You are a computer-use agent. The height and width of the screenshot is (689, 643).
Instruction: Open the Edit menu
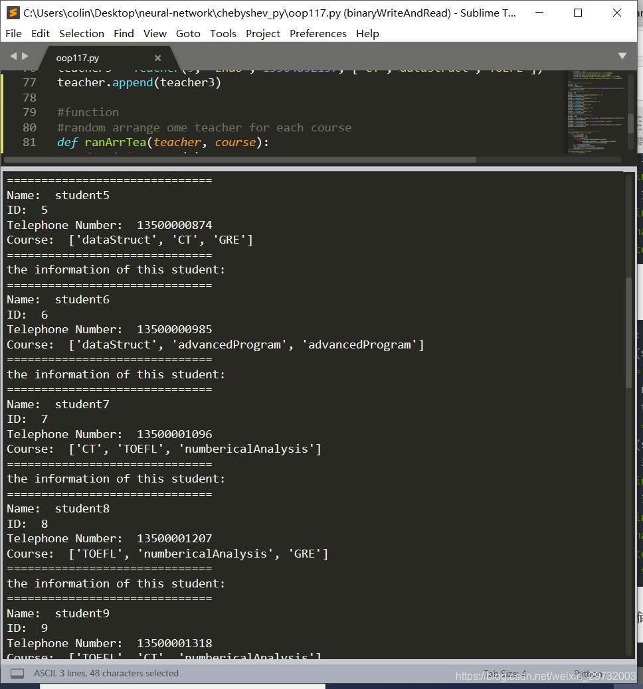pyautogui.click(x=41, y=33)
